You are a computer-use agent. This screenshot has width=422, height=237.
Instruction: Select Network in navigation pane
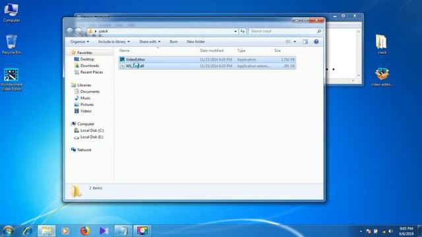click(84, 149)
